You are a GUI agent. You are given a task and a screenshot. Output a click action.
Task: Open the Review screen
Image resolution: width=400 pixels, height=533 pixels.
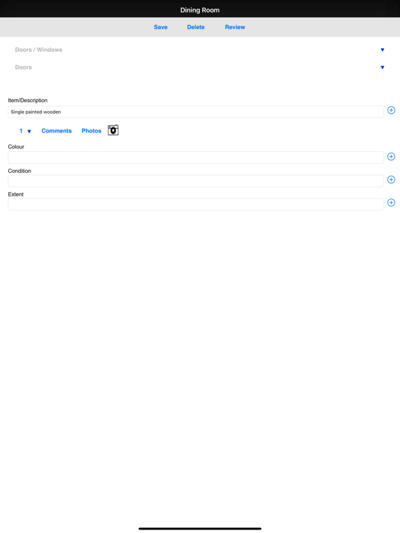coord(235,27)
